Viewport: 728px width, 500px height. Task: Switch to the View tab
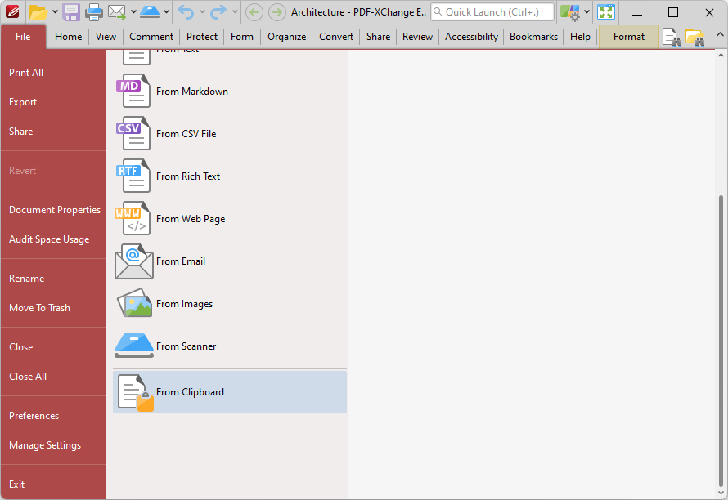(x=106, y=37)
